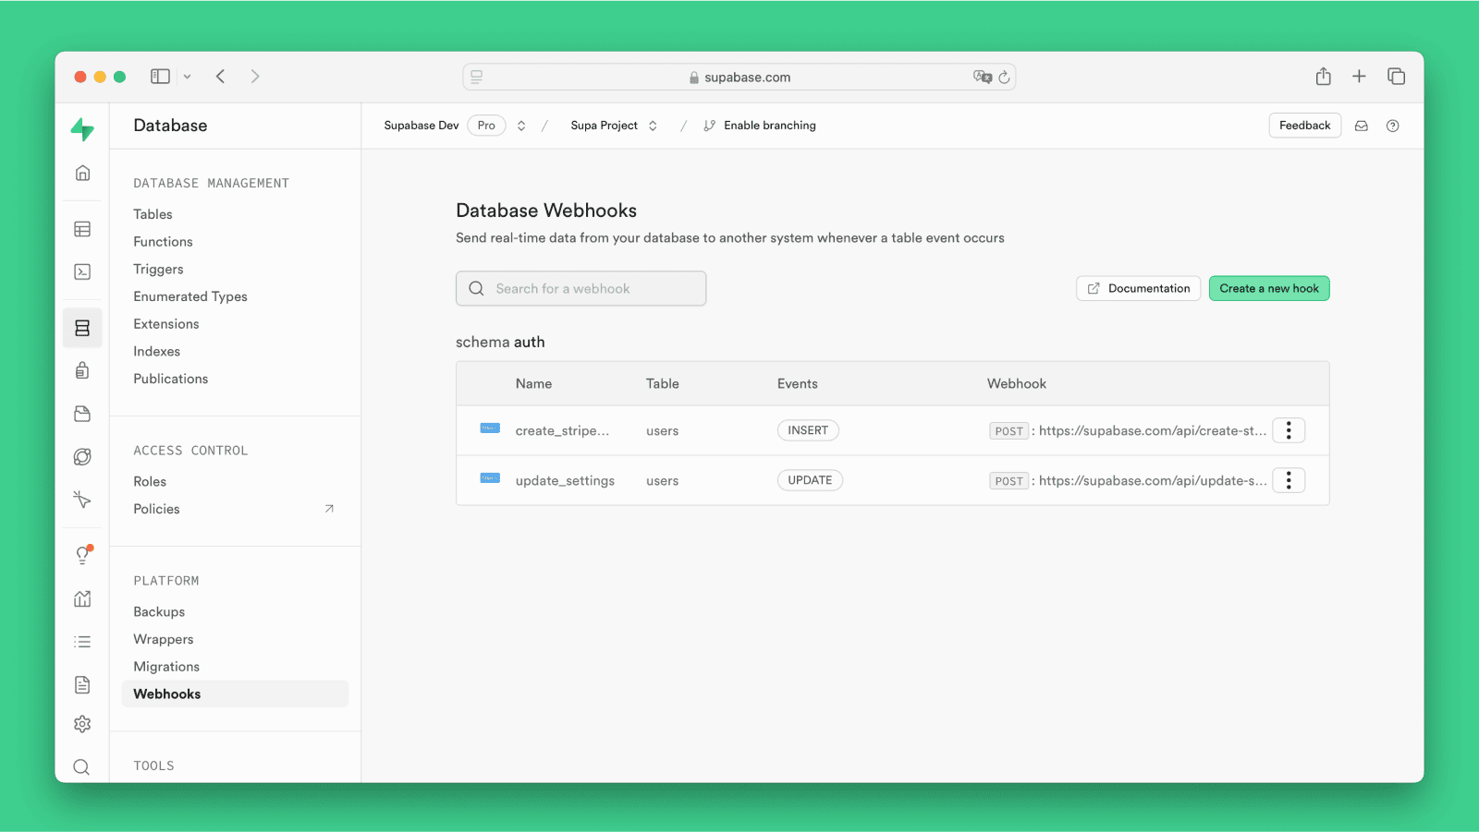Click the Pro plan badge

pos(486,126)
